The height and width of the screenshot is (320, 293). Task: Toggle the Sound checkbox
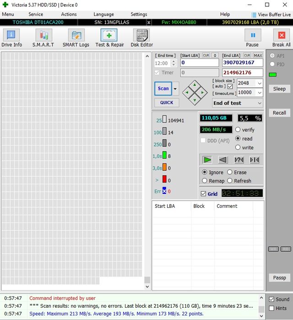pos(271,299)
